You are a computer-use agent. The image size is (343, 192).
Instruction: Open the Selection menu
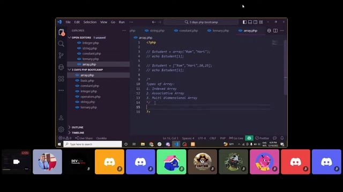(90, 22)
